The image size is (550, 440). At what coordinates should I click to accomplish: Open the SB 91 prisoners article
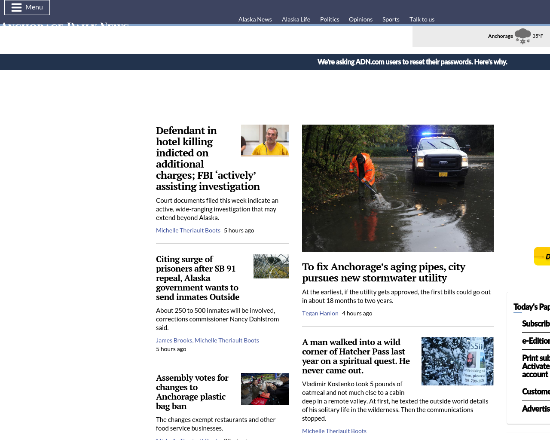pyautogui.click(x=197, y=278)
